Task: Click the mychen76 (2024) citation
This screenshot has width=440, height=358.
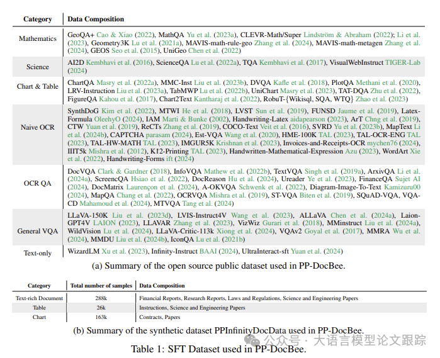Action: click(393, 143)
